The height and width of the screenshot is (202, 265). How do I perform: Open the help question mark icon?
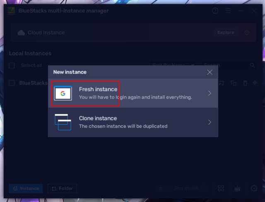click(x=215, y=11)
